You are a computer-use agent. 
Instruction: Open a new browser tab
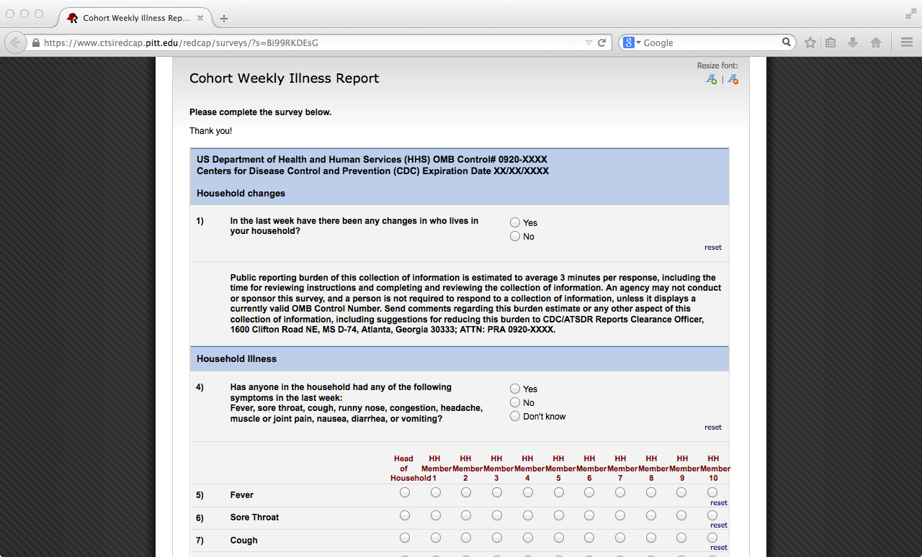(x=224, y=19)
